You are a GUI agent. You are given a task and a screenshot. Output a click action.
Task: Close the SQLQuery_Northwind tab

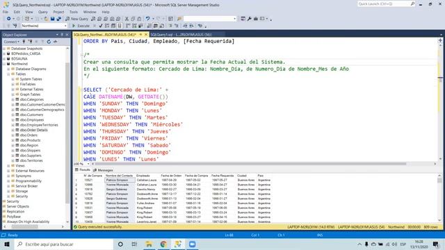tap(146, 35)
